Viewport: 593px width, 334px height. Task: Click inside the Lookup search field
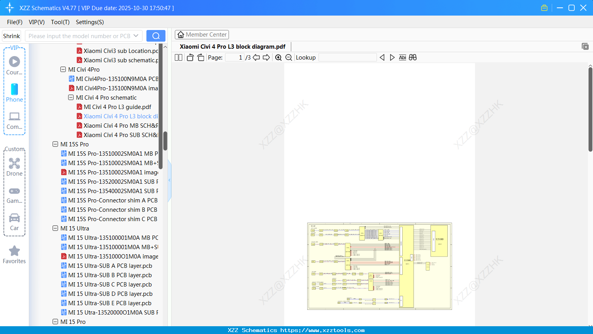(x=348, y=57)
